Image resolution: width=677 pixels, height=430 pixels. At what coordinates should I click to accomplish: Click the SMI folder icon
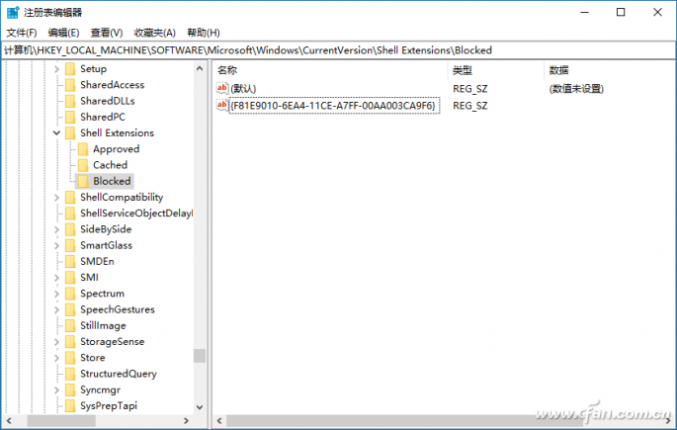point(70,277)
